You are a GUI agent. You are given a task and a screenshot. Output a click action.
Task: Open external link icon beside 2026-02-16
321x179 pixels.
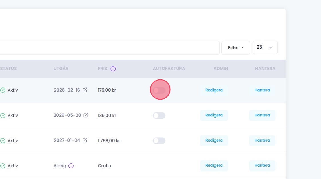pos(85,90)
